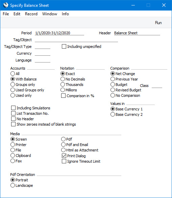Click the Header input field
Screen dimensions: 172x198
(137, 33)
